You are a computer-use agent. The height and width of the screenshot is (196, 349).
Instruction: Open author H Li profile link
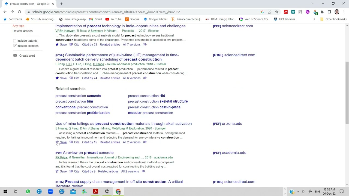click(69, 64)
